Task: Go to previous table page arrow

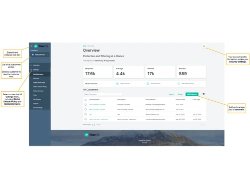Action: (201, 124)
